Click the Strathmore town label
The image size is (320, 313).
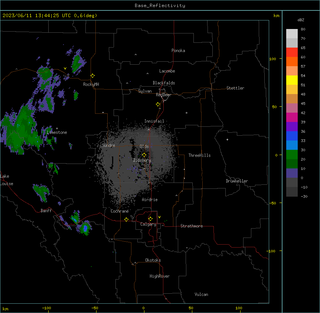[x=192, y=226]
